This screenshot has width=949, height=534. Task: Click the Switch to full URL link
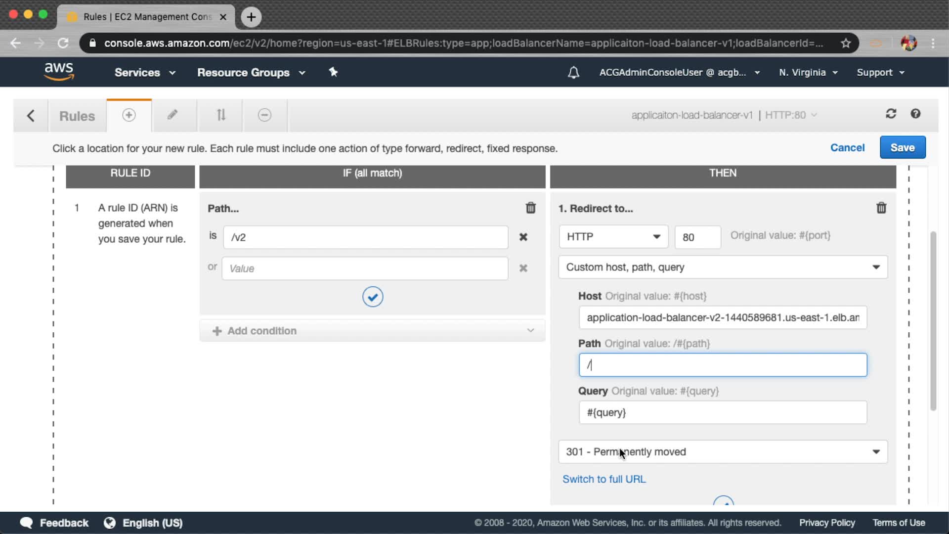click(604, 479)
